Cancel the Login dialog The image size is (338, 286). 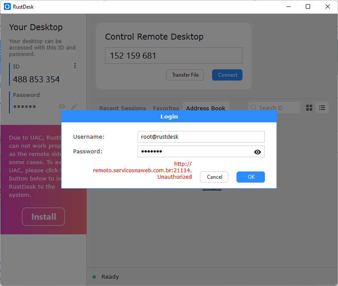[214, 177]
